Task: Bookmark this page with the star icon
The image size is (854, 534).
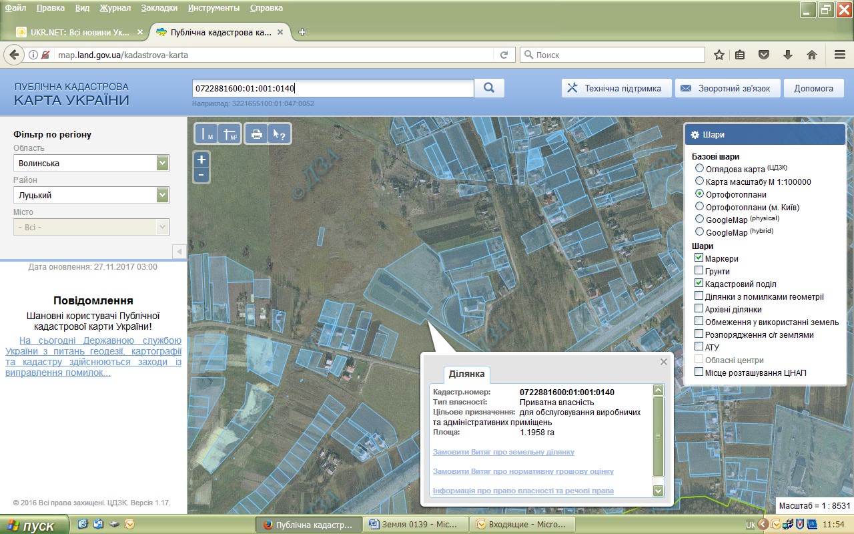Action: [719, 55]
